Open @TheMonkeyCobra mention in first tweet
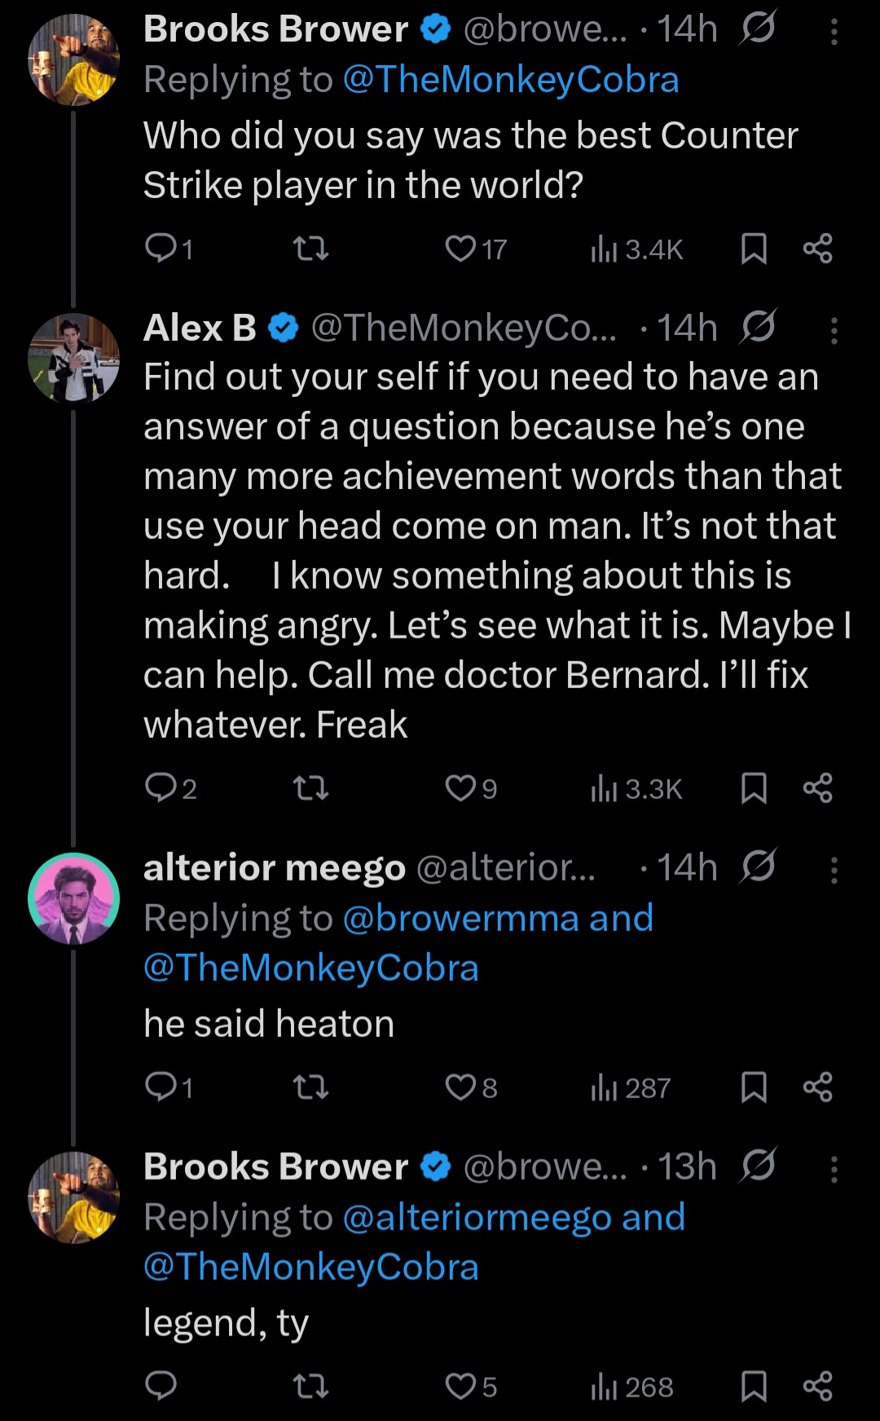Image resolution: width=880 pixels, height=1421 pixels. click(511, 80)
